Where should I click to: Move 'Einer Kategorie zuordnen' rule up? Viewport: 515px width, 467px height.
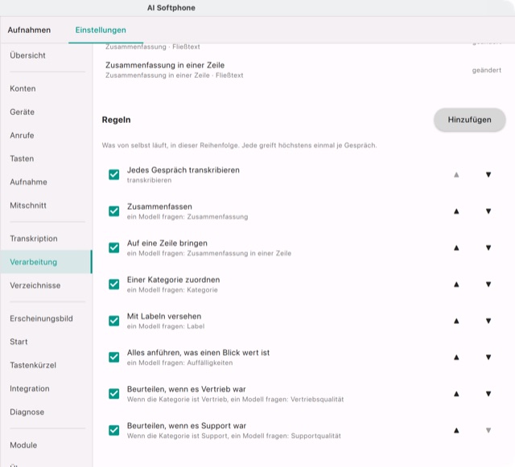pyautogui.click(x=456, y=285)
